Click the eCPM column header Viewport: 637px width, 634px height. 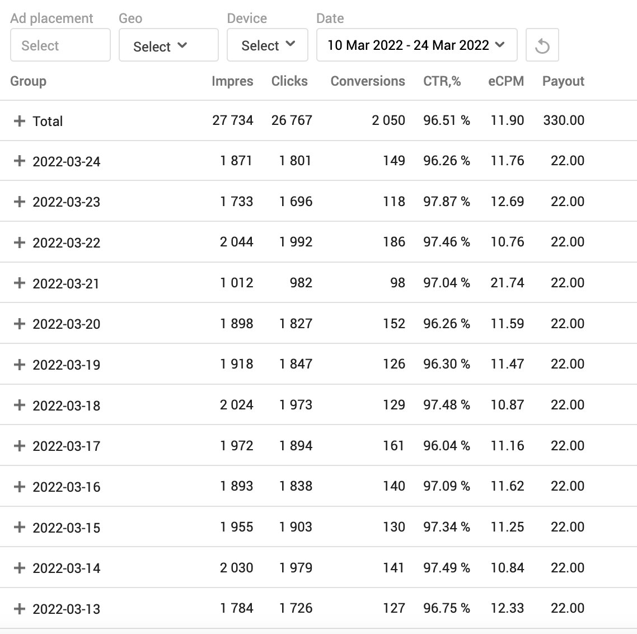tap(505, 81)
